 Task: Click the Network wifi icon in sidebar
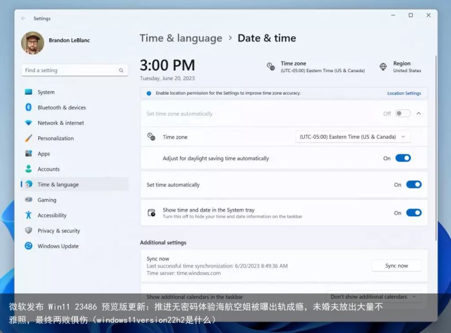29,123
